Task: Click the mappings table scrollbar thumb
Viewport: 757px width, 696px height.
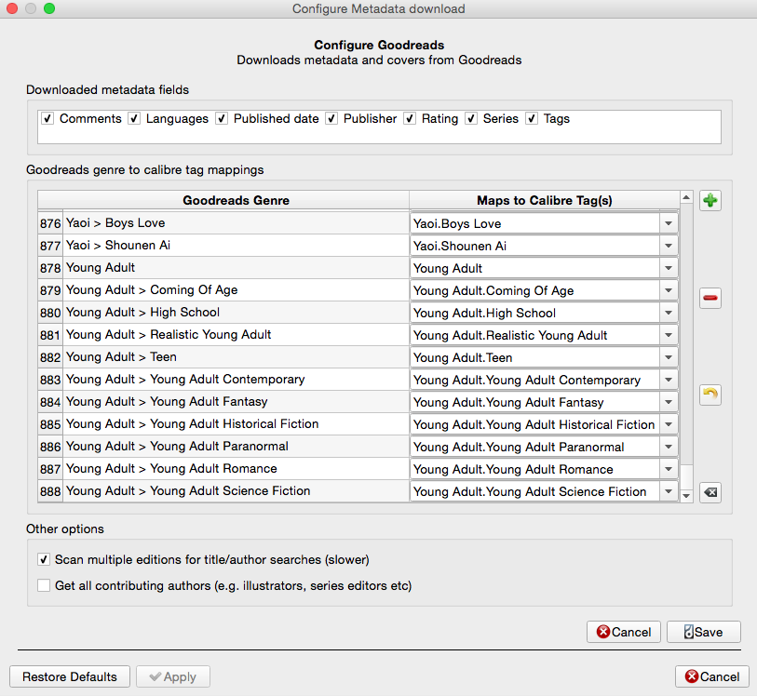Action: coord(686,477)
